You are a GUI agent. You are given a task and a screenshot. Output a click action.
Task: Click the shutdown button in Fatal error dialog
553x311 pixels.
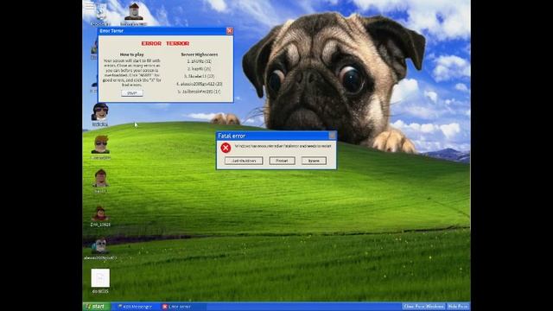click(x=244, y=161)
